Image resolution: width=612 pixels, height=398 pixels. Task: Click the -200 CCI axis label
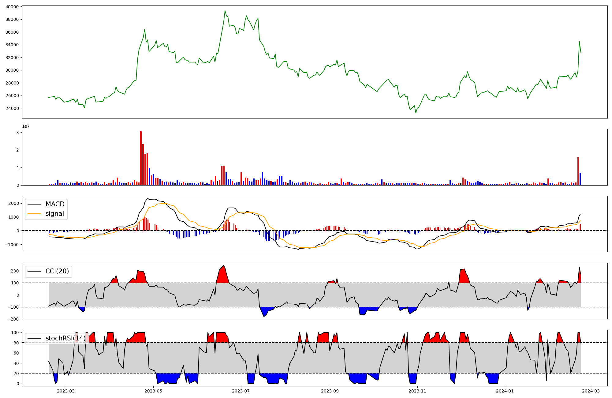point(13,319)
